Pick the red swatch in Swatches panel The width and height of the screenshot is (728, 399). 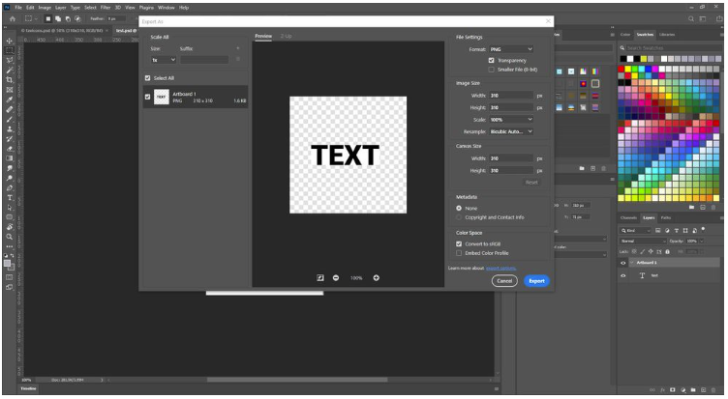(x=621, y=69)
